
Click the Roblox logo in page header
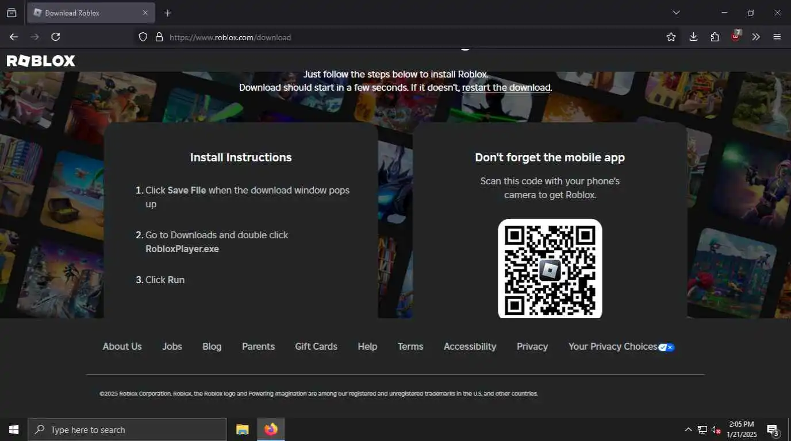coord(41,61)
